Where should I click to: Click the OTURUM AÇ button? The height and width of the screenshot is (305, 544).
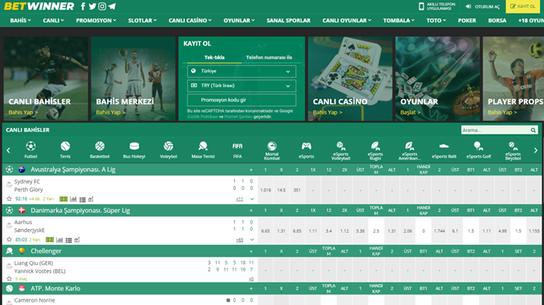tap(482, 6)
